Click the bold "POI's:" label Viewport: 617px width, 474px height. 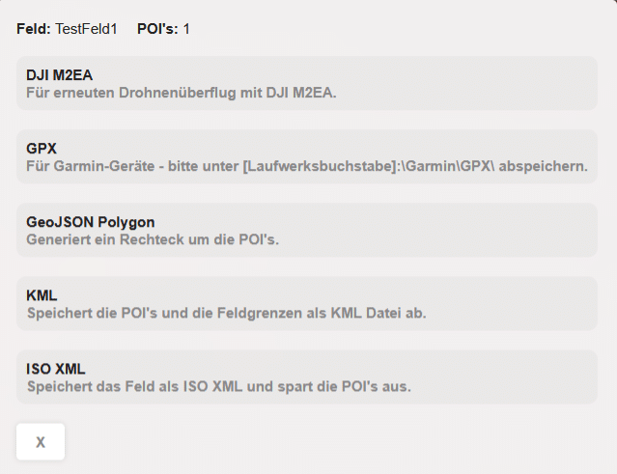click(158, 29)
